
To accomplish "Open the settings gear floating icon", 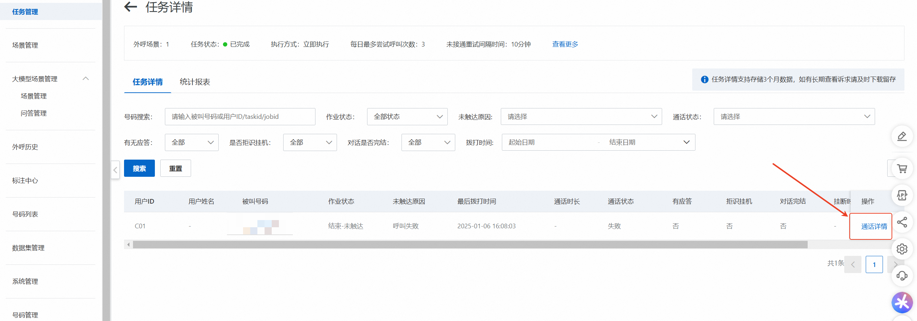I will [x=902, y=249].
